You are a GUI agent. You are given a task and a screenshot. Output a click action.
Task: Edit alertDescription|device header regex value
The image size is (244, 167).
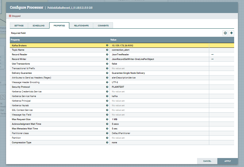pyautogui.click(x=159, y=78)
